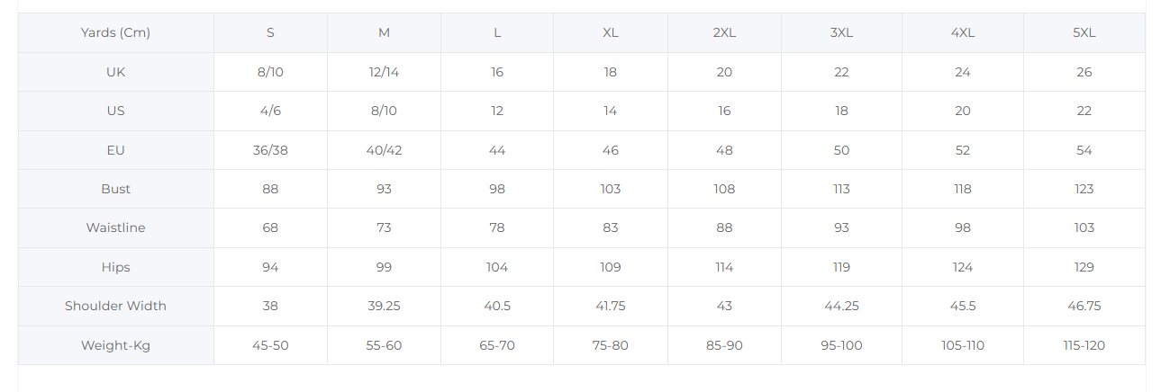The height and width of the screenshot is (392, 1170).
Task: Click the XL column header
Action: (x=611, y=32)
